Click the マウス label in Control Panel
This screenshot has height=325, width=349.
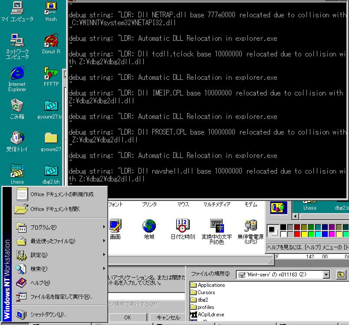click(x=183, y=204)
